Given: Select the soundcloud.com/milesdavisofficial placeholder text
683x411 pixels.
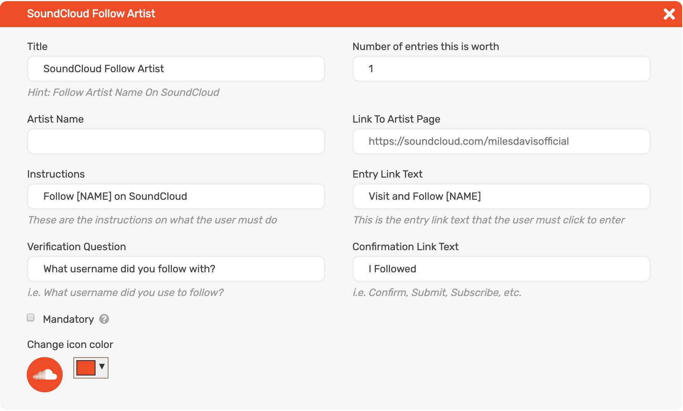Looking at the screenshot, I should [x=469, y=141].
